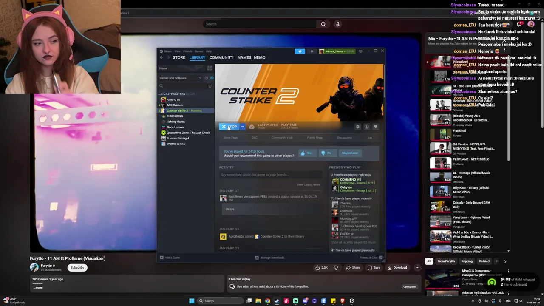
Task: Stop running Counter-Strike 2
Action: [229, 127]
